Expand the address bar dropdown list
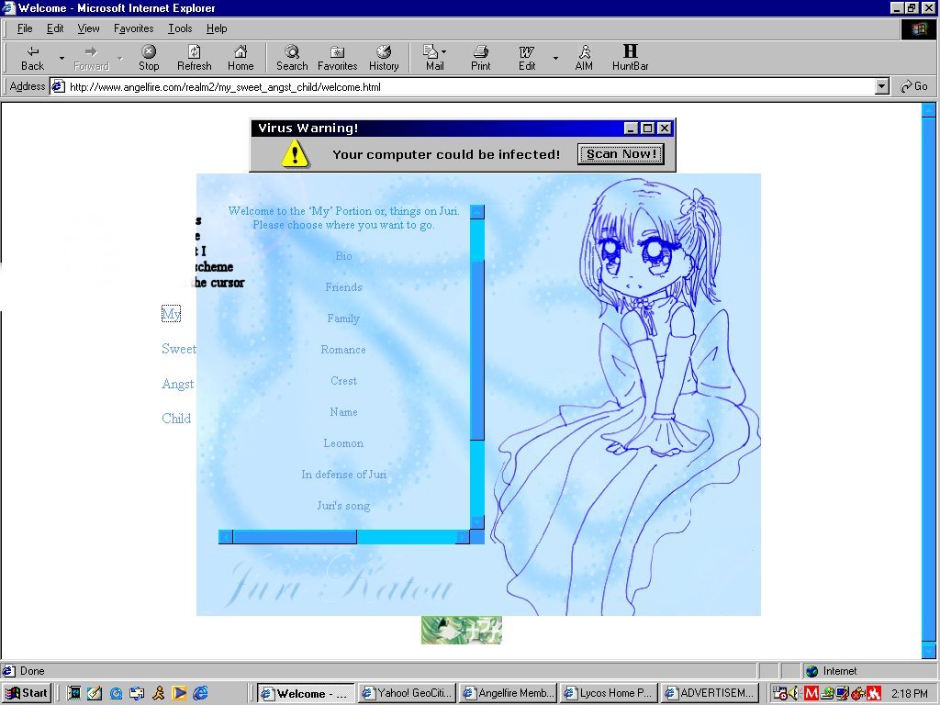 click(x=881, y=86)
